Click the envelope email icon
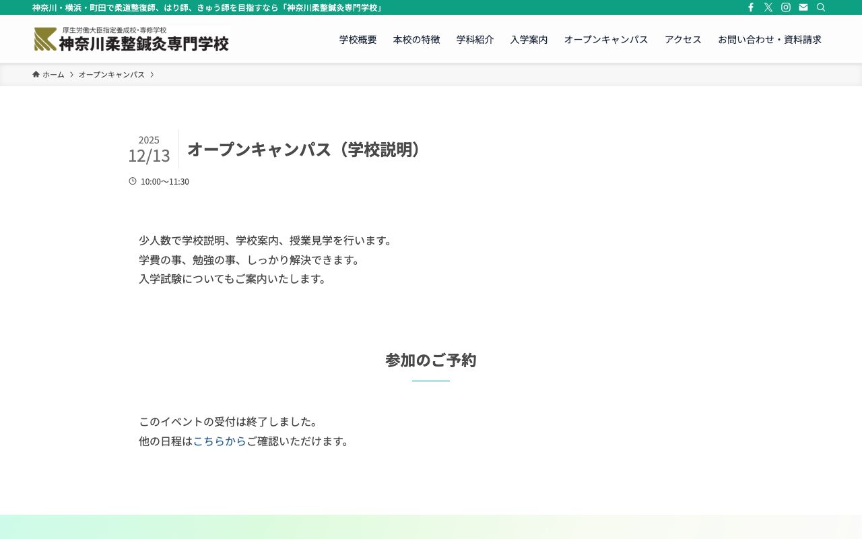Image resolution: width=862 pixels, height=539 pixels. point(803,7)
